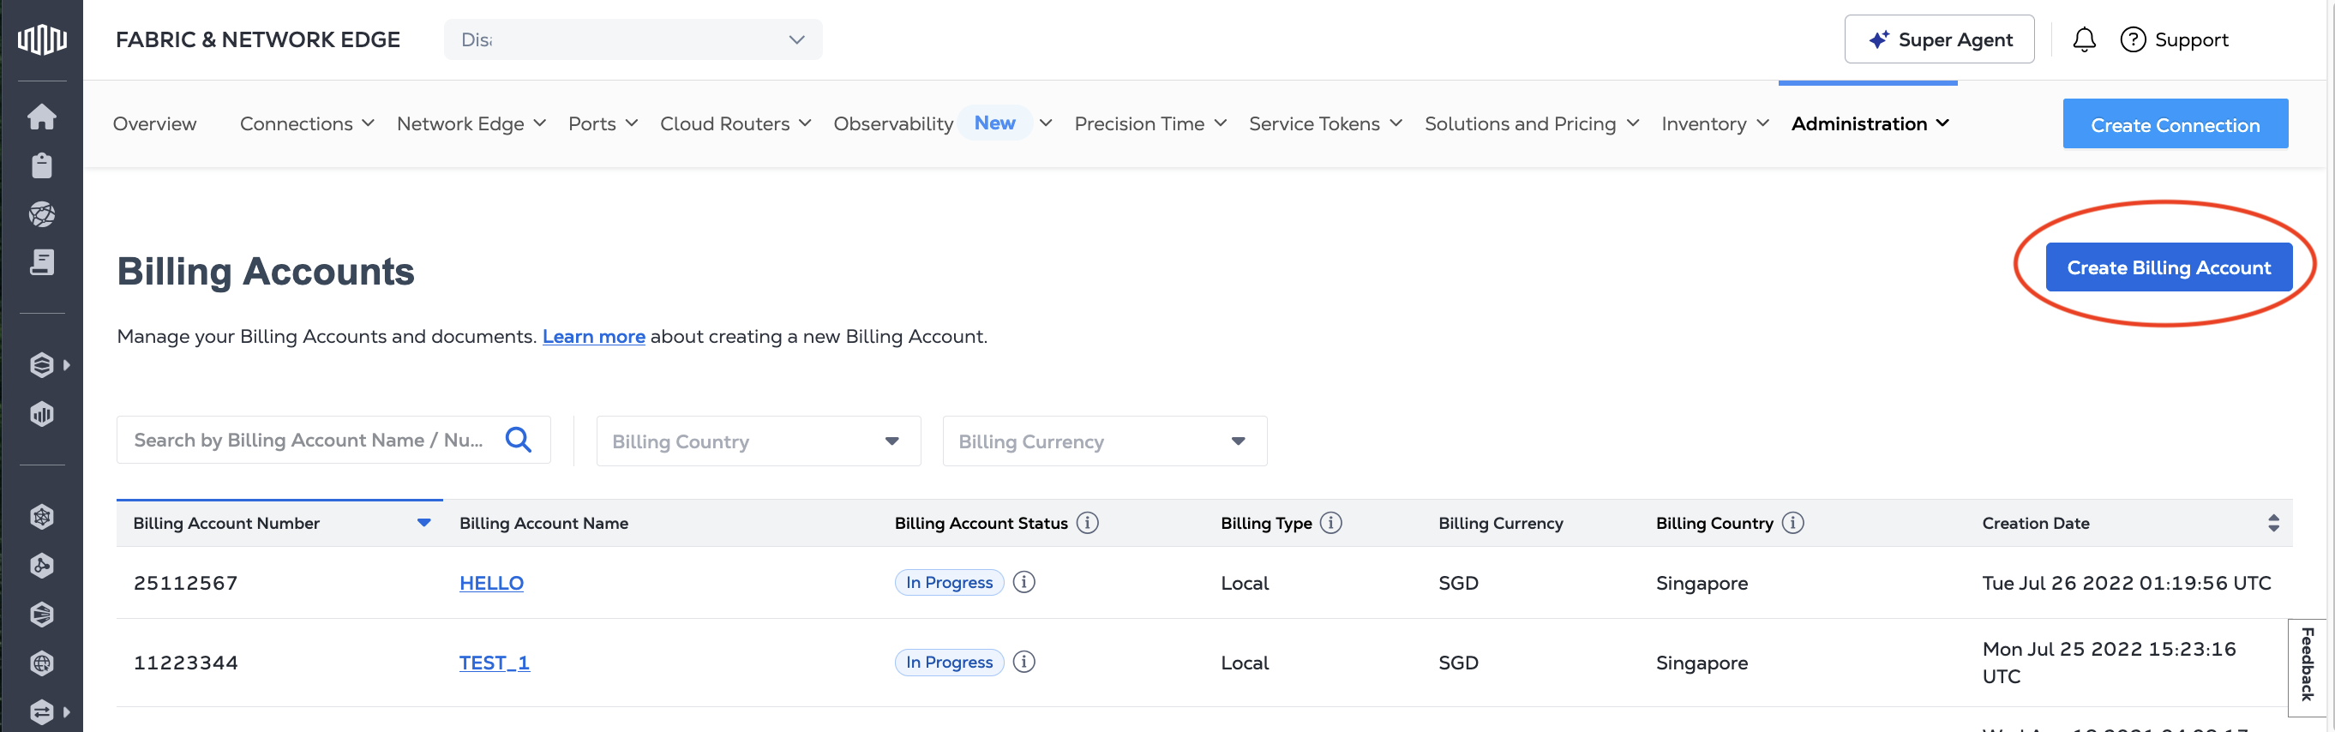Click the search magnifier icon
Screen dimensions: 2335x732
pyautogui.click(x=519, y=441)
